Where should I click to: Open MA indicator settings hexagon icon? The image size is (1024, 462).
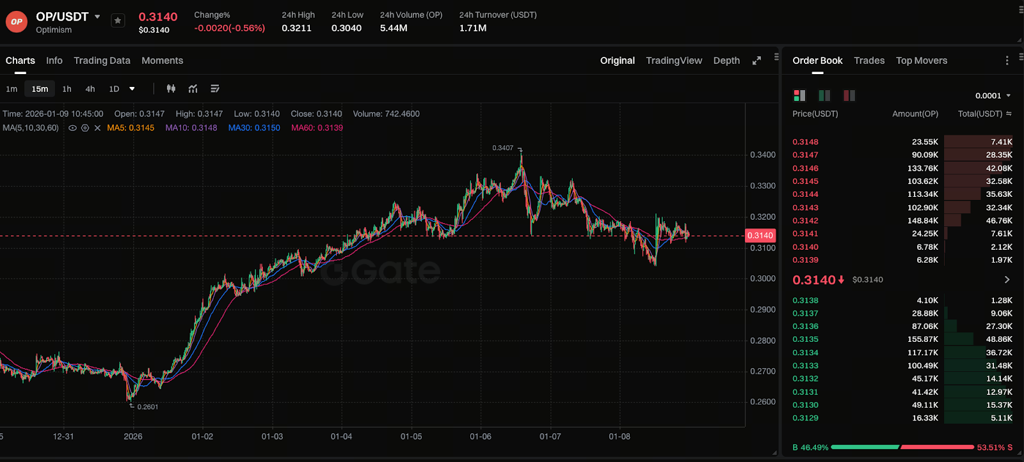[x=84, y=128]
